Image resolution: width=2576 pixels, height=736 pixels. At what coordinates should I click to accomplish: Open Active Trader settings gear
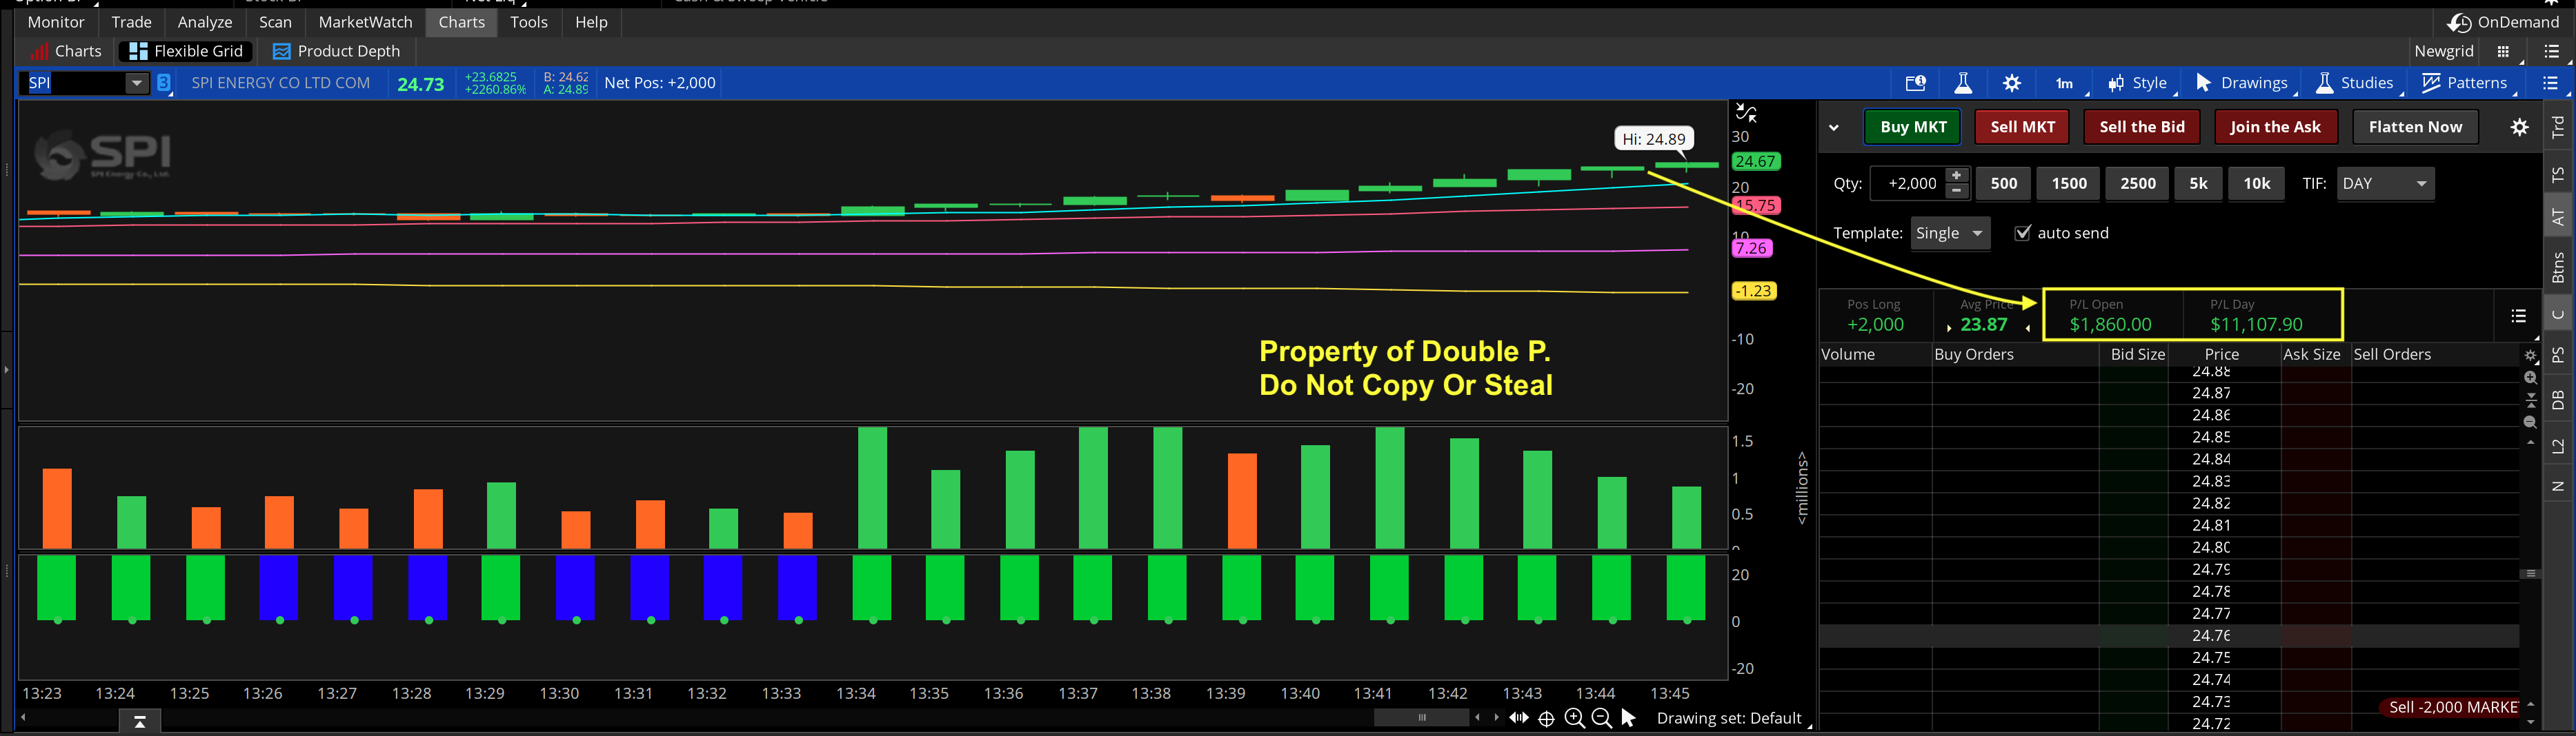[x=2519, y=127]
